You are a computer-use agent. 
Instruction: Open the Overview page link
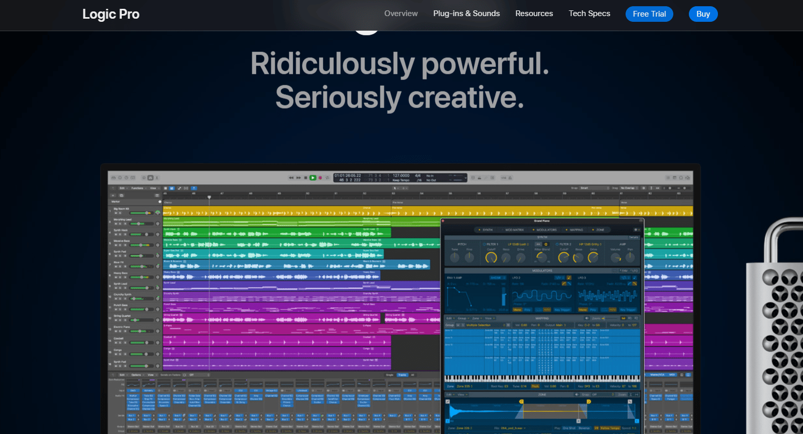(x=401, y=13)
